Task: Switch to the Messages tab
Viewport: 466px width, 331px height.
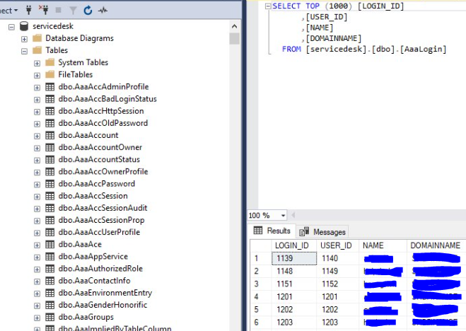Action: coord(322,232)
